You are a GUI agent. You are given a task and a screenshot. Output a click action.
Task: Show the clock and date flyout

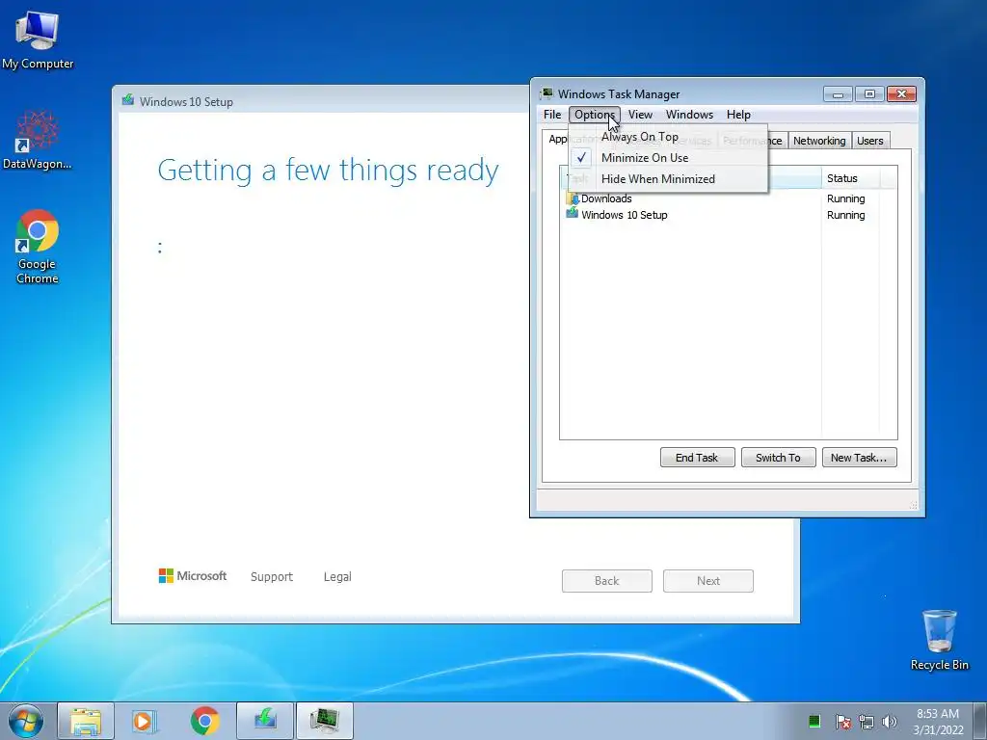coord(938,721)
